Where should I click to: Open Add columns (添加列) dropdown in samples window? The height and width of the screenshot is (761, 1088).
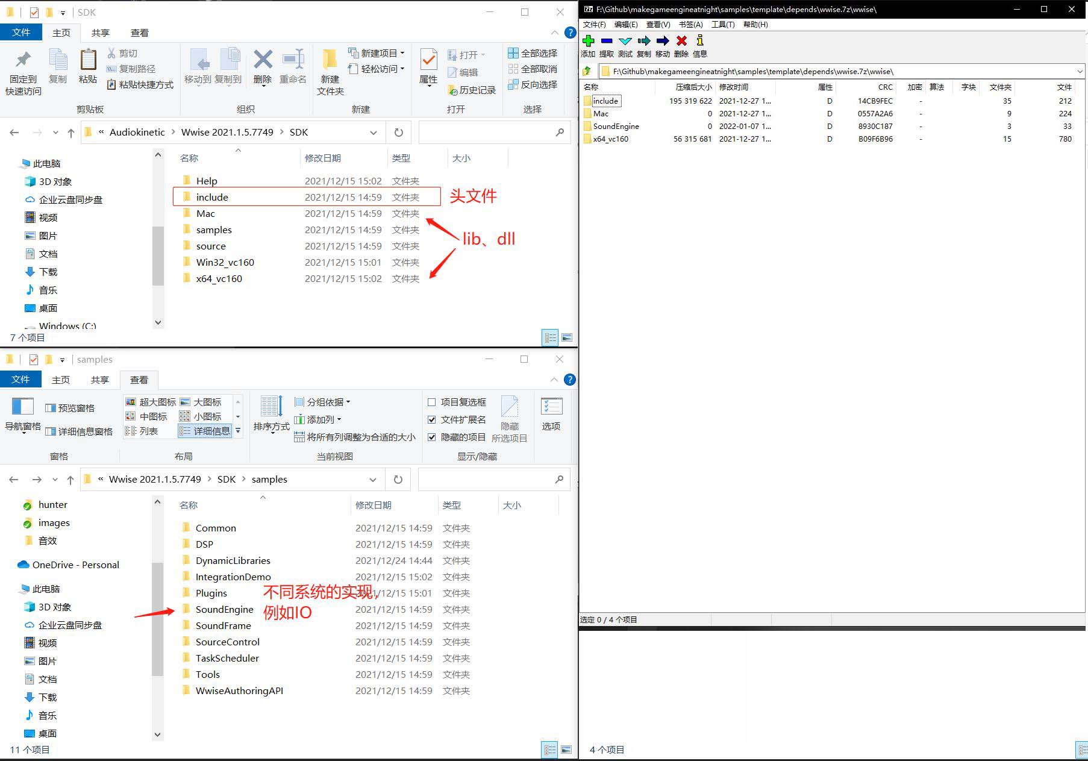pyautogui.click(x=317, y=419)
